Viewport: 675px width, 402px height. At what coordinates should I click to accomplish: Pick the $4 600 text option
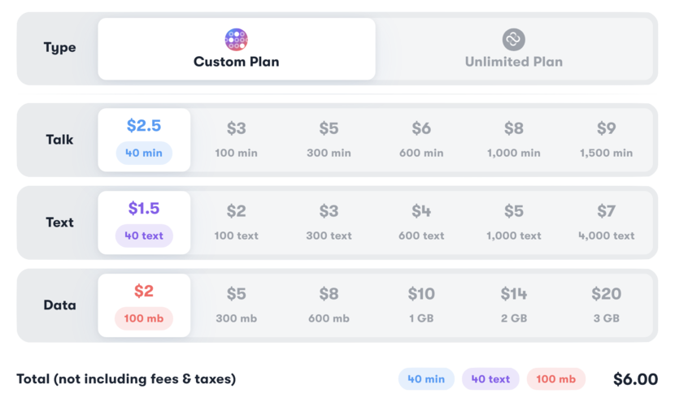tap(421, 222)
